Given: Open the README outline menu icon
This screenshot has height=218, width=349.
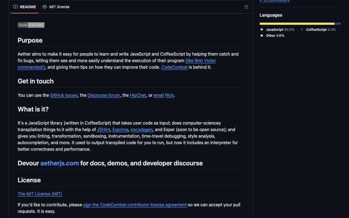Looking at the screenshot, I should [246, 7].
